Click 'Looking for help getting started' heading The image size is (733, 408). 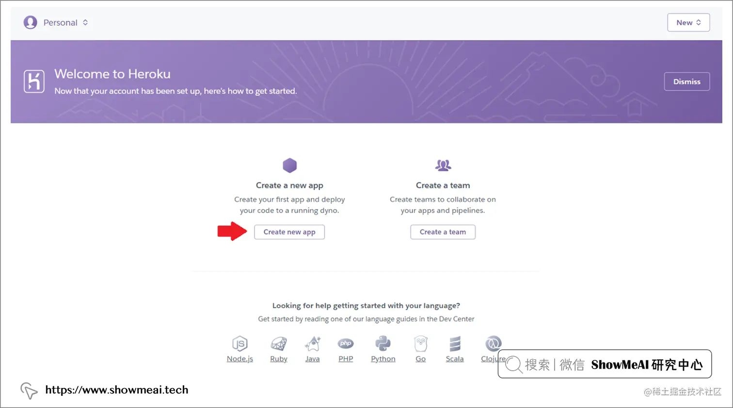tap(366, 306)
